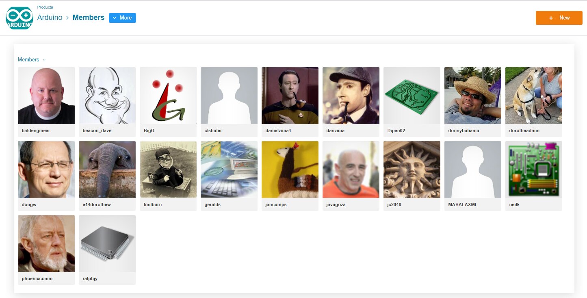587x298 pixels.
Task: Click neilk's motherboard icon avatar
Action: [534, 170]
